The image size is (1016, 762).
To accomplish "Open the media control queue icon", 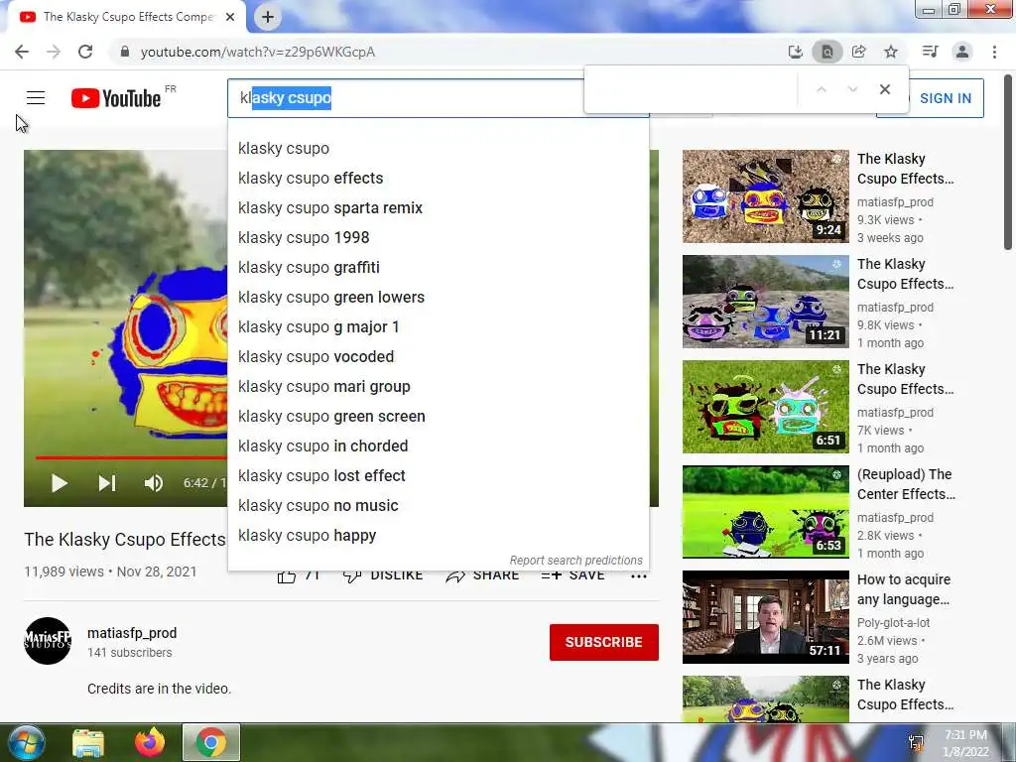I will [x=930, y=52].
